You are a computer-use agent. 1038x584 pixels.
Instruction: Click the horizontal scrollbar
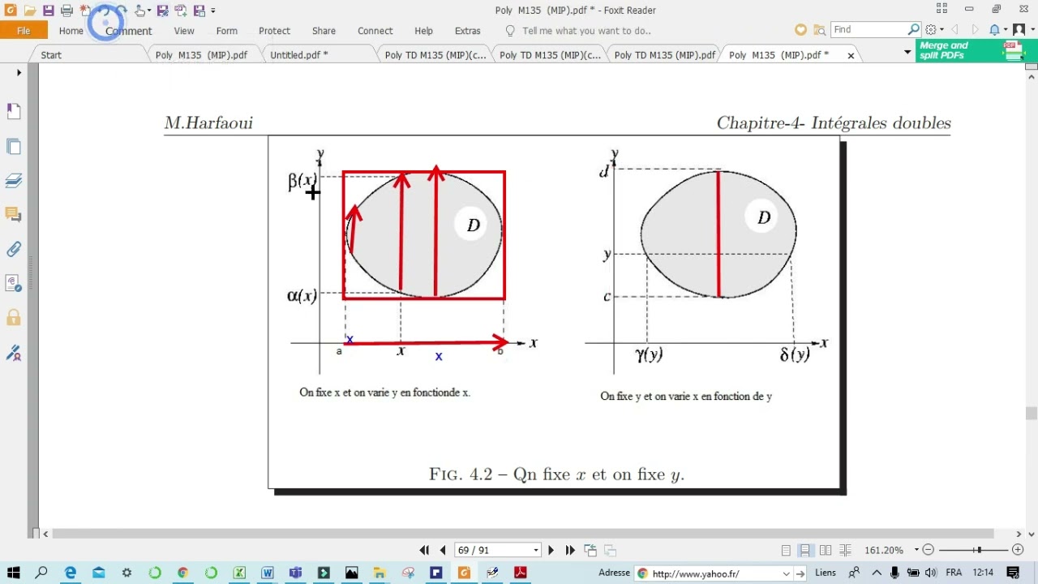point(523,533)
